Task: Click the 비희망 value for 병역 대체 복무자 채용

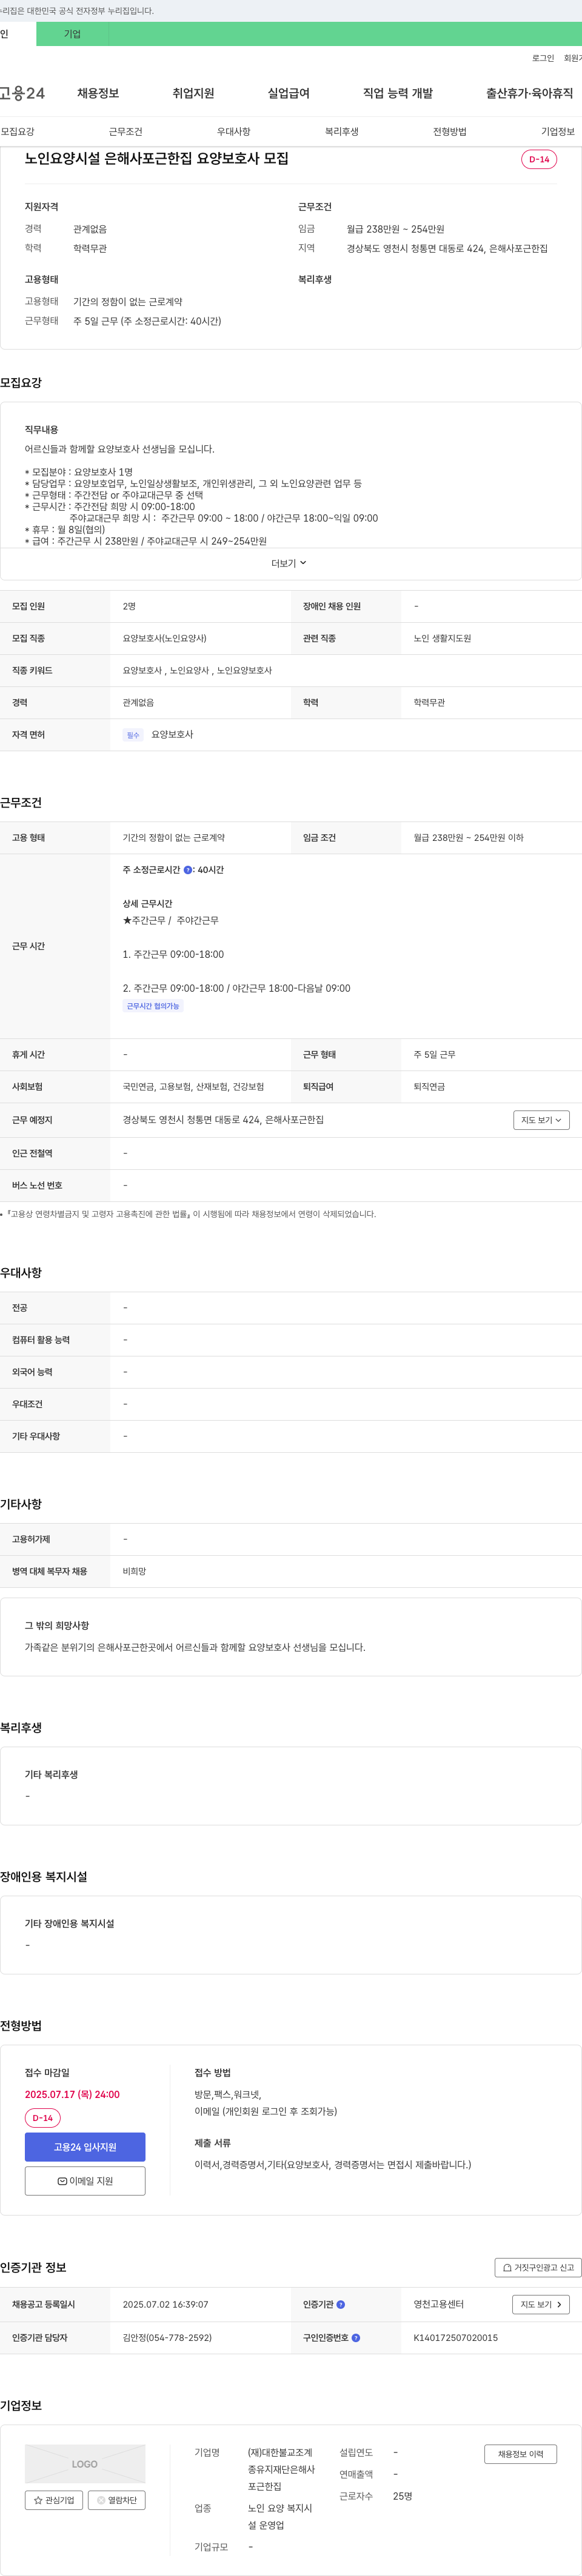Action: click(134, 1572)
